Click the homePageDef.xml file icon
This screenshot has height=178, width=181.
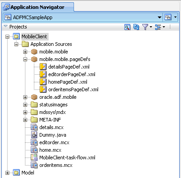point(43,82)
